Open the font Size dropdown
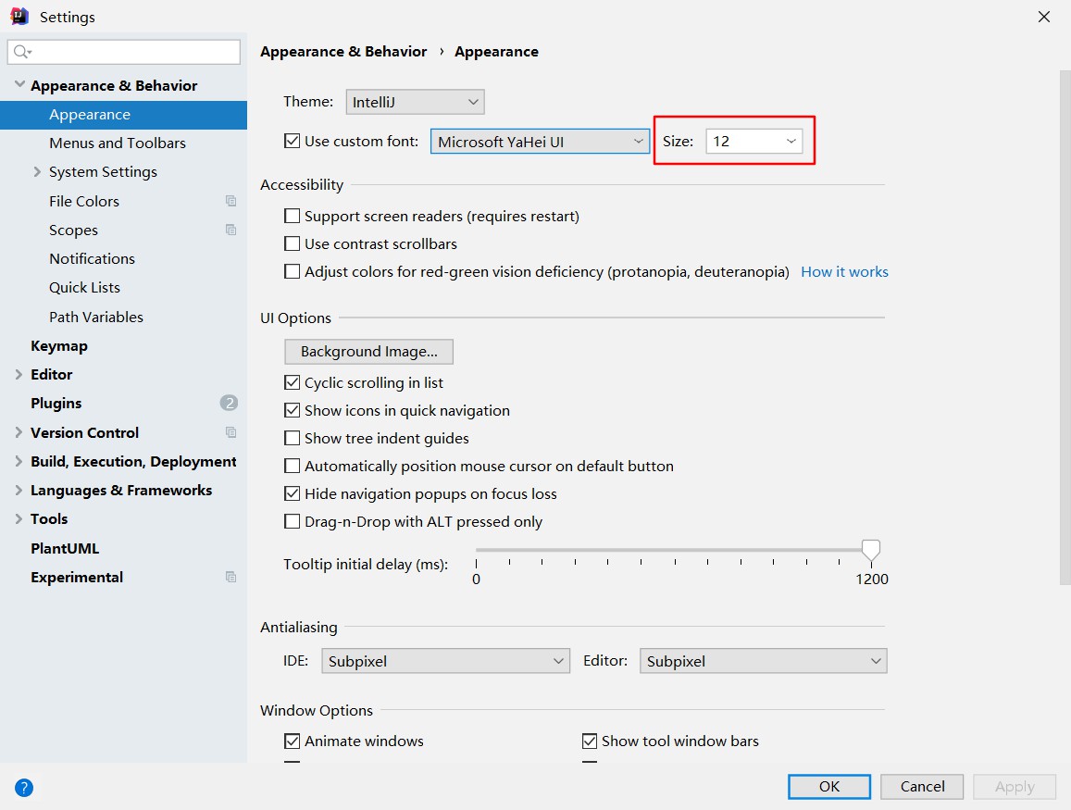The image size is (1071, 810). click(x=753, y=141)
